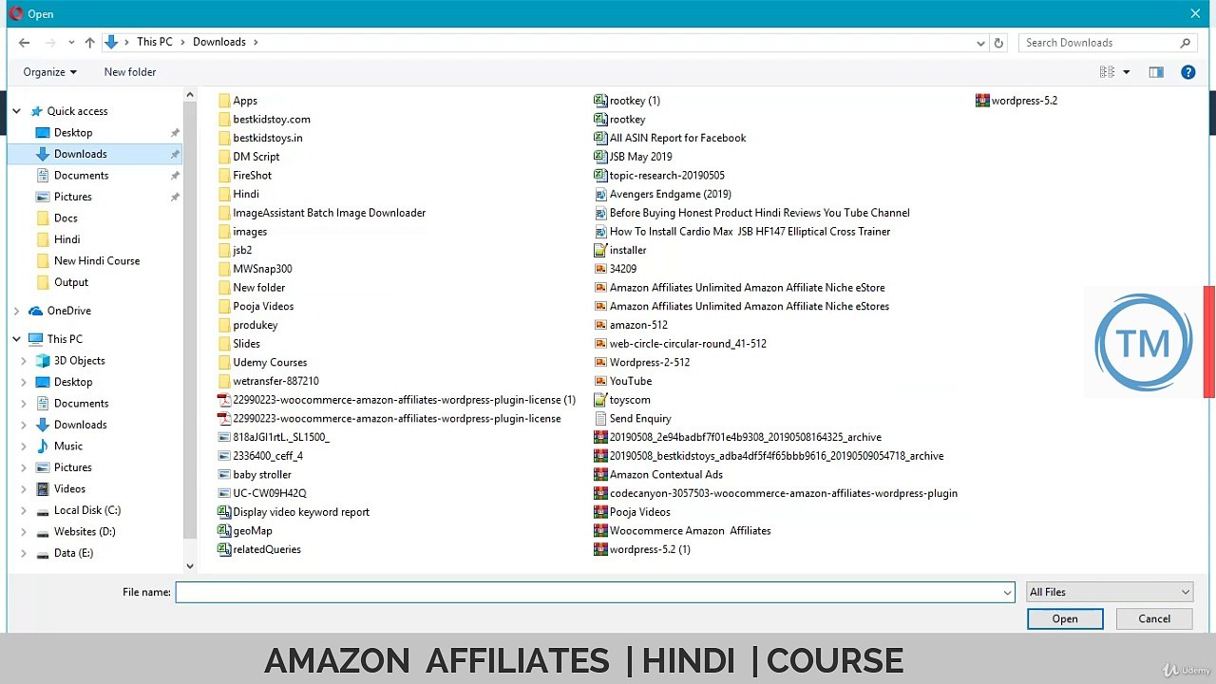This screenshot has width=1216, height=684.
Task: Select the rootkey (1) file icon
Action: click(x=600, y=101)
